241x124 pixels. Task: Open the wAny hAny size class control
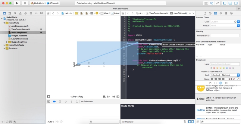click(x=77, y=97)
